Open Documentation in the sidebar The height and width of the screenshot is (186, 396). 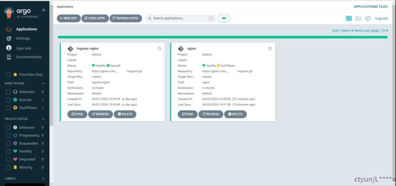click(x=29, y=57)
